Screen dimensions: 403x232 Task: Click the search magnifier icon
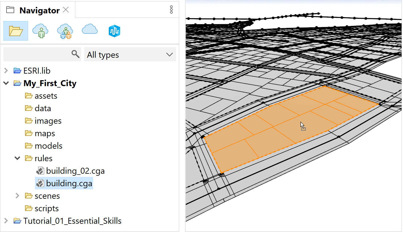pyautogui.click(x=76, y=54)
